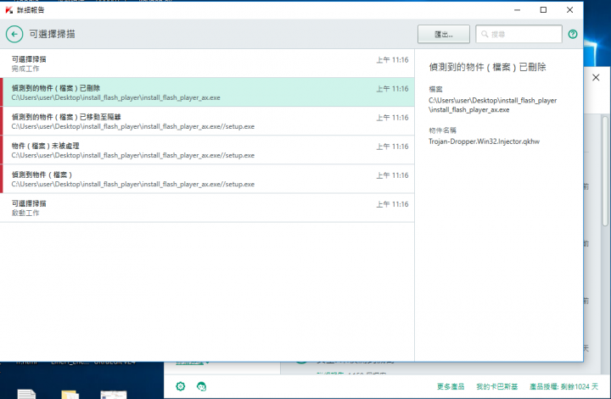Close the panel behind report with X

click(x=596, y=77)
